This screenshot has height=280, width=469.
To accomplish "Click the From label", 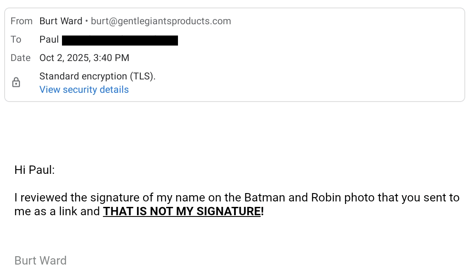I will coord(21,21).
